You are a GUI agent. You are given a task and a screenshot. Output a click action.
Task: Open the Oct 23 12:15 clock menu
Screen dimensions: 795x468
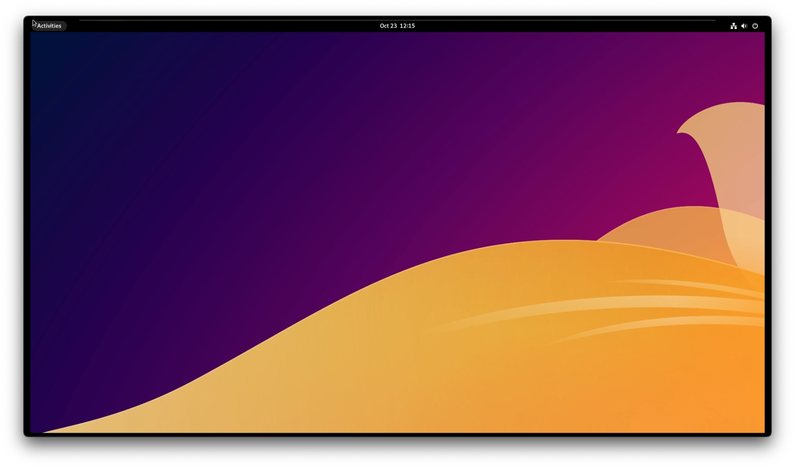click(397, 26)
